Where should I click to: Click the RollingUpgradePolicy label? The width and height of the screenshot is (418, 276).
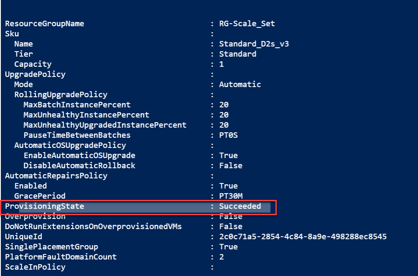(61, 95)
